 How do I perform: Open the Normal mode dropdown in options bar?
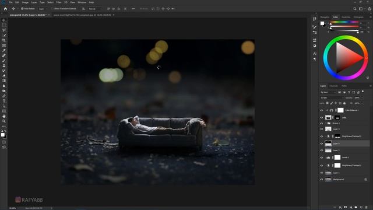(x=95, y=9)
